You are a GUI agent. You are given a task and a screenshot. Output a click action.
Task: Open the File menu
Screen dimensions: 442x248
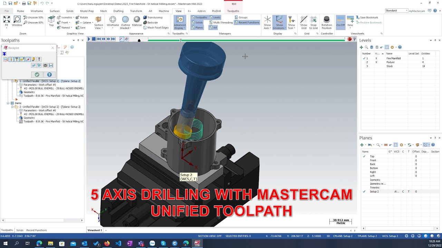point(7,11)
